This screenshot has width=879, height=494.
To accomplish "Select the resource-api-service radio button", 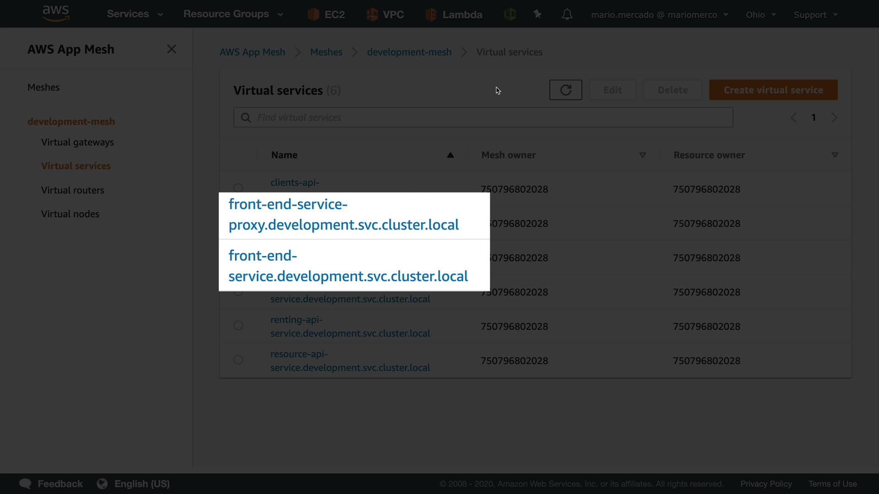I will click(238, 360).
